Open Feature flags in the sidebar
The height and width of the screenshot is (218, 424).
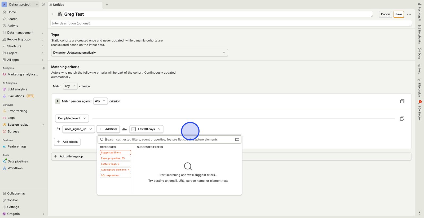(x=17, y=146)
